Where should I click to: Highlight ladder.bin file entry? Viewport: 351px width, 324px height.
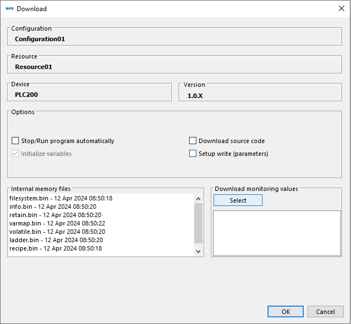point(56,240)
